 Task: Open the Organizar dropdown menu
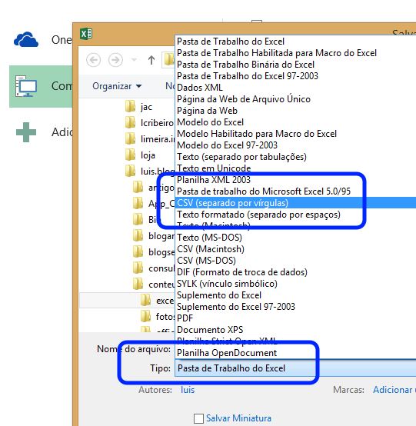click(117, 86)
